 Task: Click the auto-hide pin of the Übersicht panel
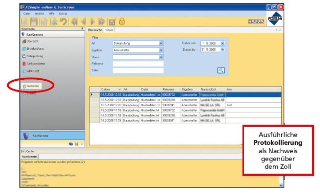276,30
